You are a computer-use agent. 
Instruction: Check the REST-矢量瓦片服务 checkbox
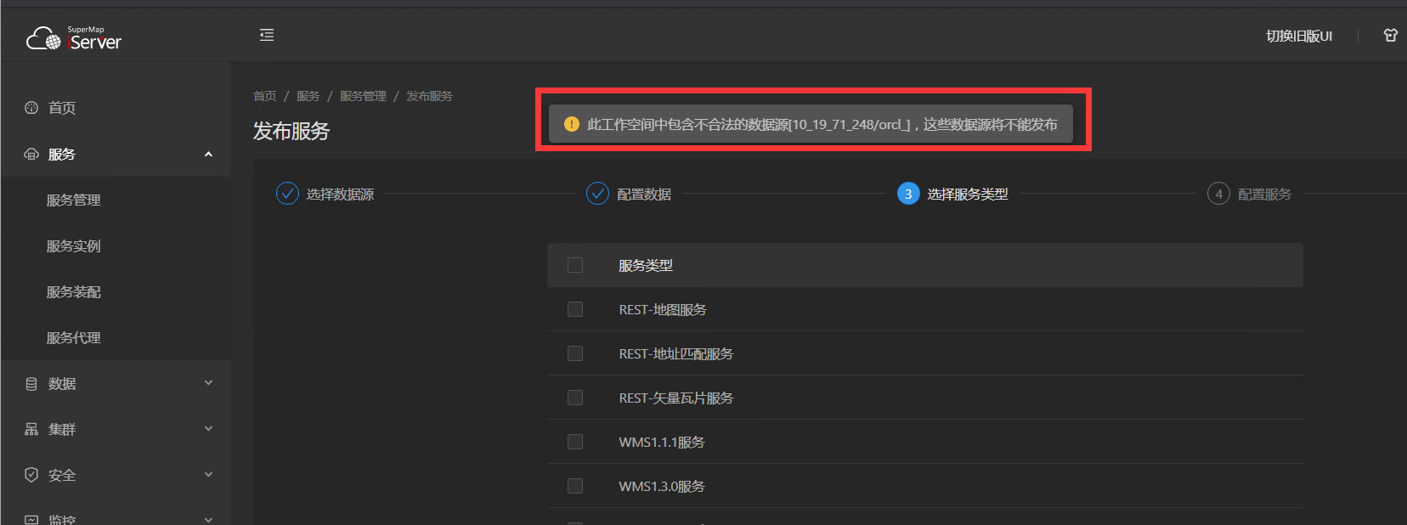[575, 398]
